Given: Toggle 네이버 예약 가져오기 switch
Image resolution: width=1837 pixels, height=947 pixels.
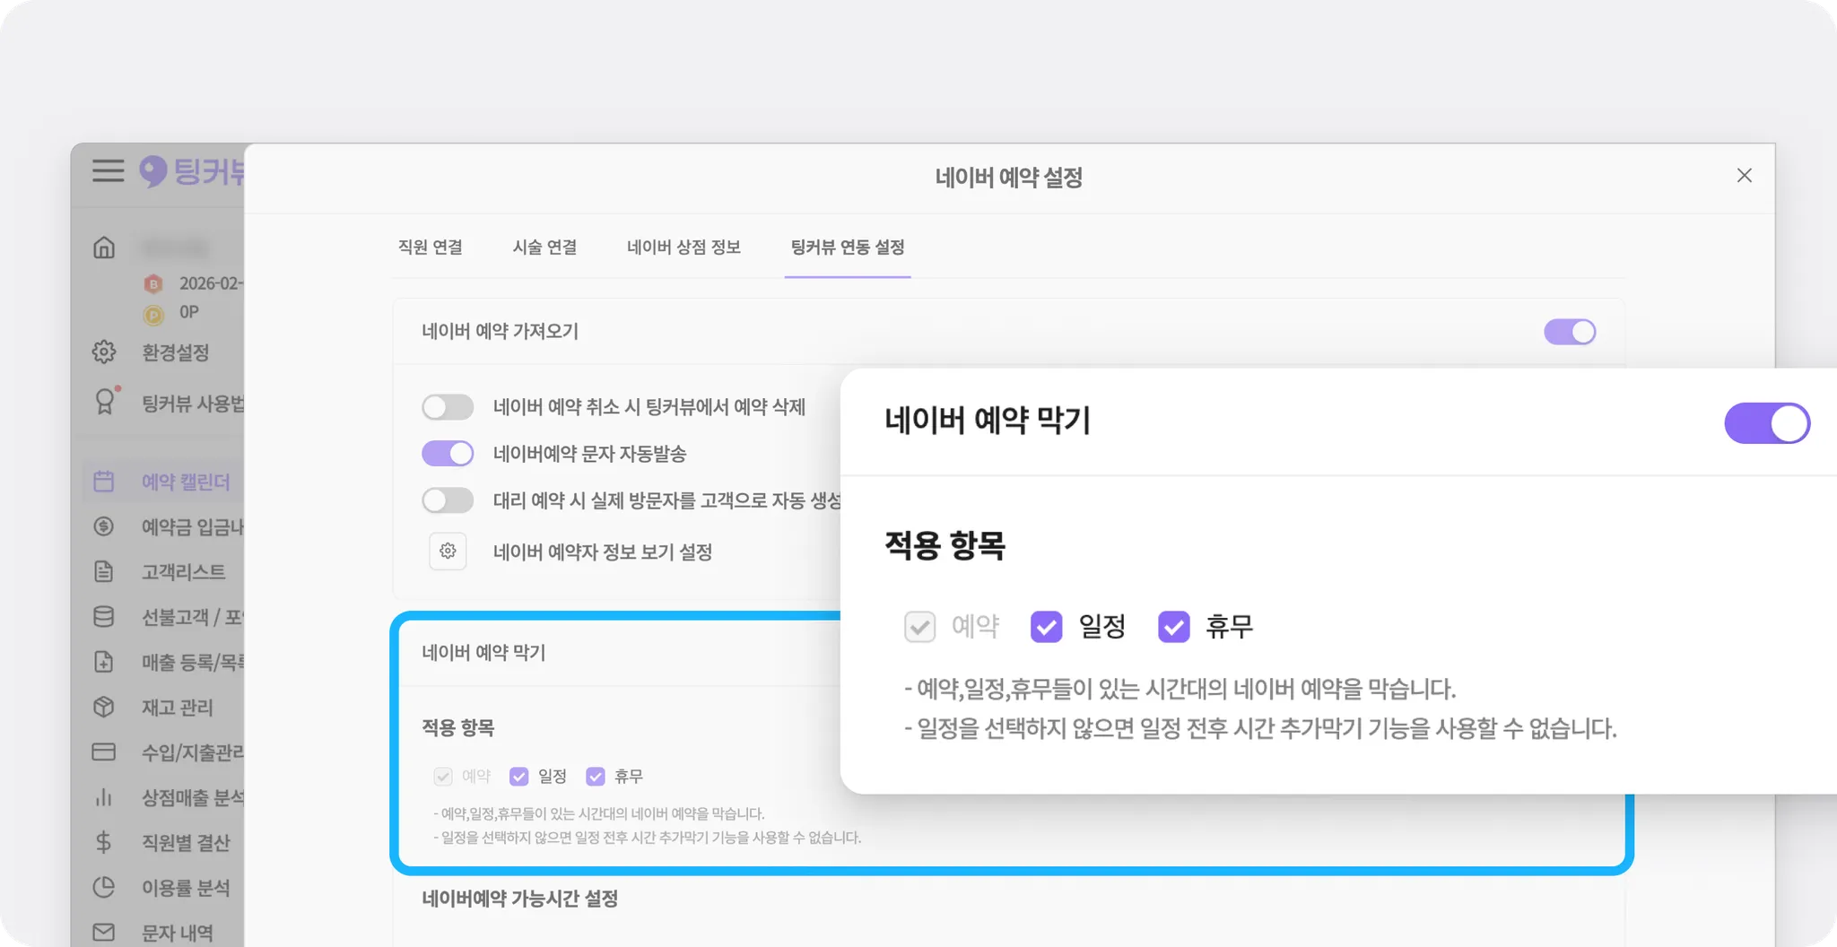Looking at the screenshot, I should tap(1570, 332).
